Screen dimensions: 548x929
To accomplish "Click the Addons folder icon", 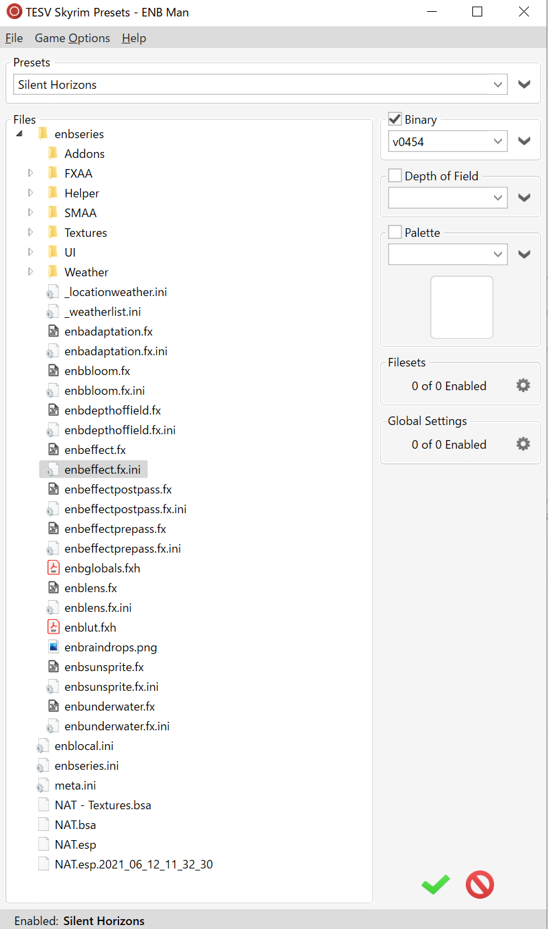I will click(x=53, y=153).
